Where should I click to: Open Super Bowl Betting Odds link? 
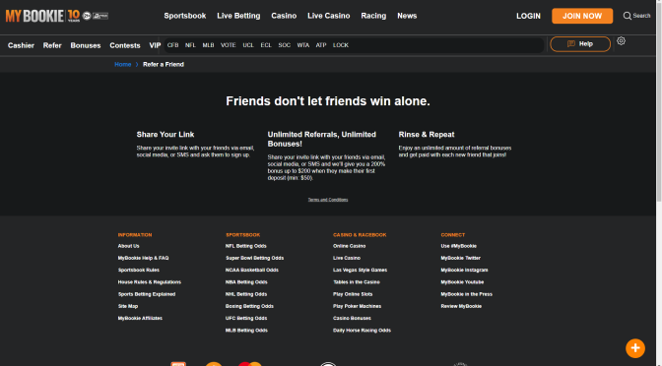click(x=254, y=258)
